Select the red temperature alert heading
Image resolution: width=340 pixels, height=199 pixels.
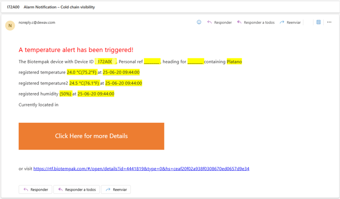(76, 50)
